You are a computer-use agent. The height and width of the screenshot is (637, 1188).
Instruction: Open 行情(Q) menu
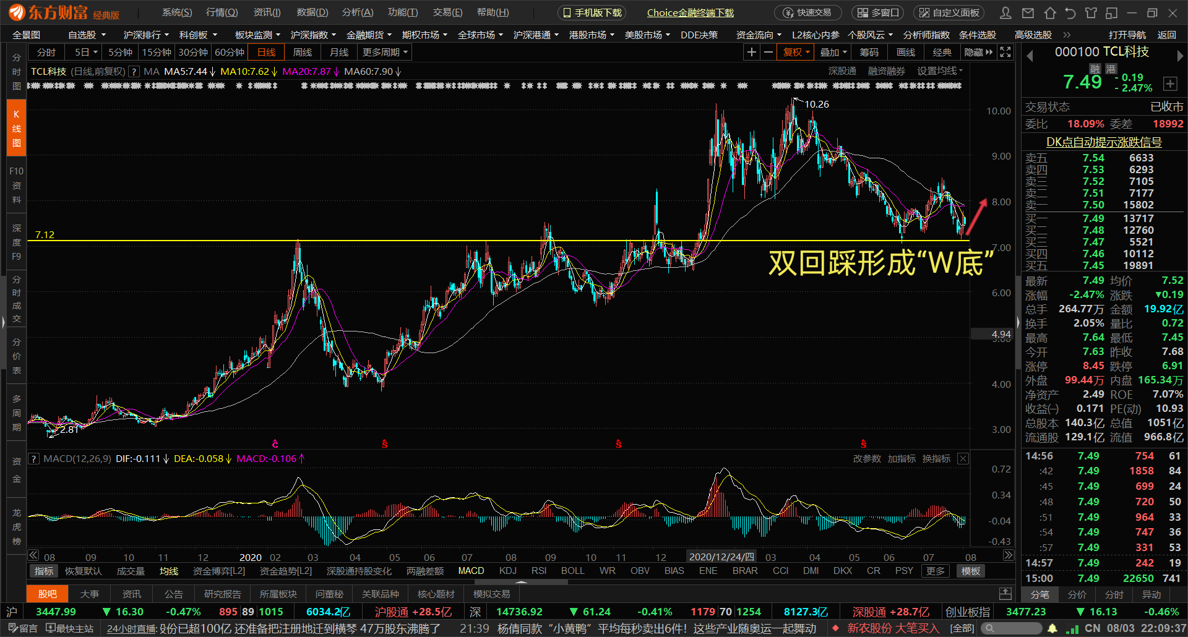pyautogui.click(x=222, y=12)
